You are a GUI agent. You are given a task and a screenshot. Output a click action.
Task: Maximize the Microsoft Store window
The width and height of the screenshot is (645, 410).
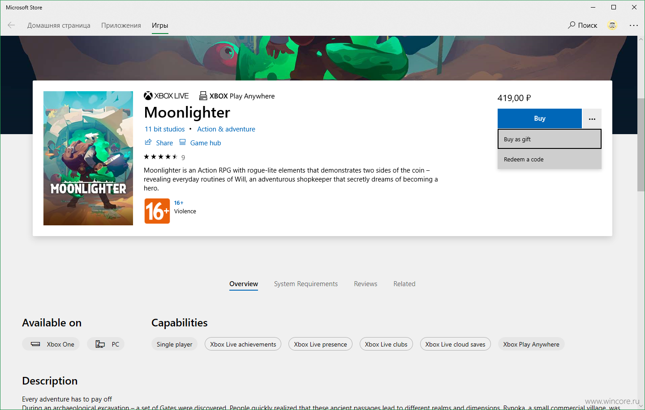[614, 7]
